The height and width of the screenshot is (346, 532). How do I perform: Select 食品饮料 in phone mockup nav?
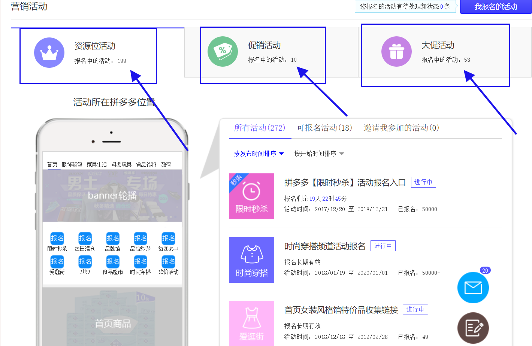coord(146,164)
